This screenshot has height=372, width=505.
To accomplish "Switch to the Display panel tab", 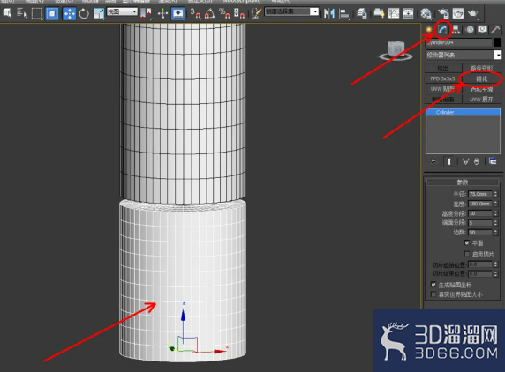I will tap(482, 30).
